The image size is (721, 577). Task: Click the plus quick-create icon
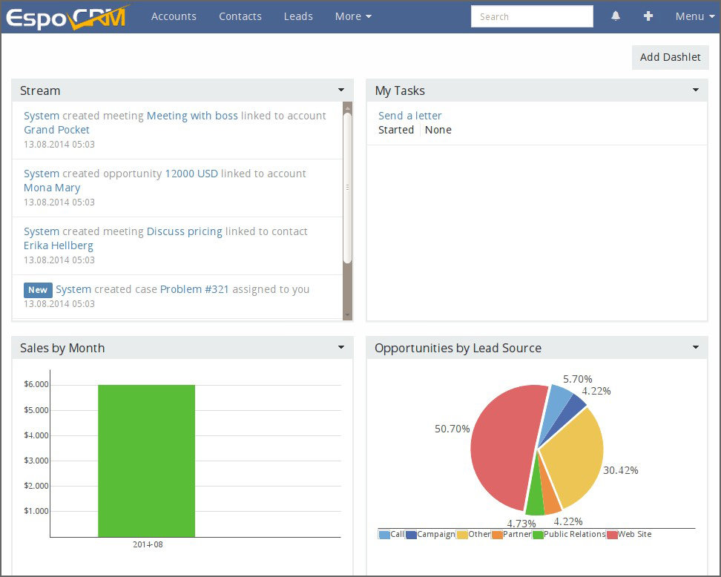pyautogui.click(x=648, y=16)
